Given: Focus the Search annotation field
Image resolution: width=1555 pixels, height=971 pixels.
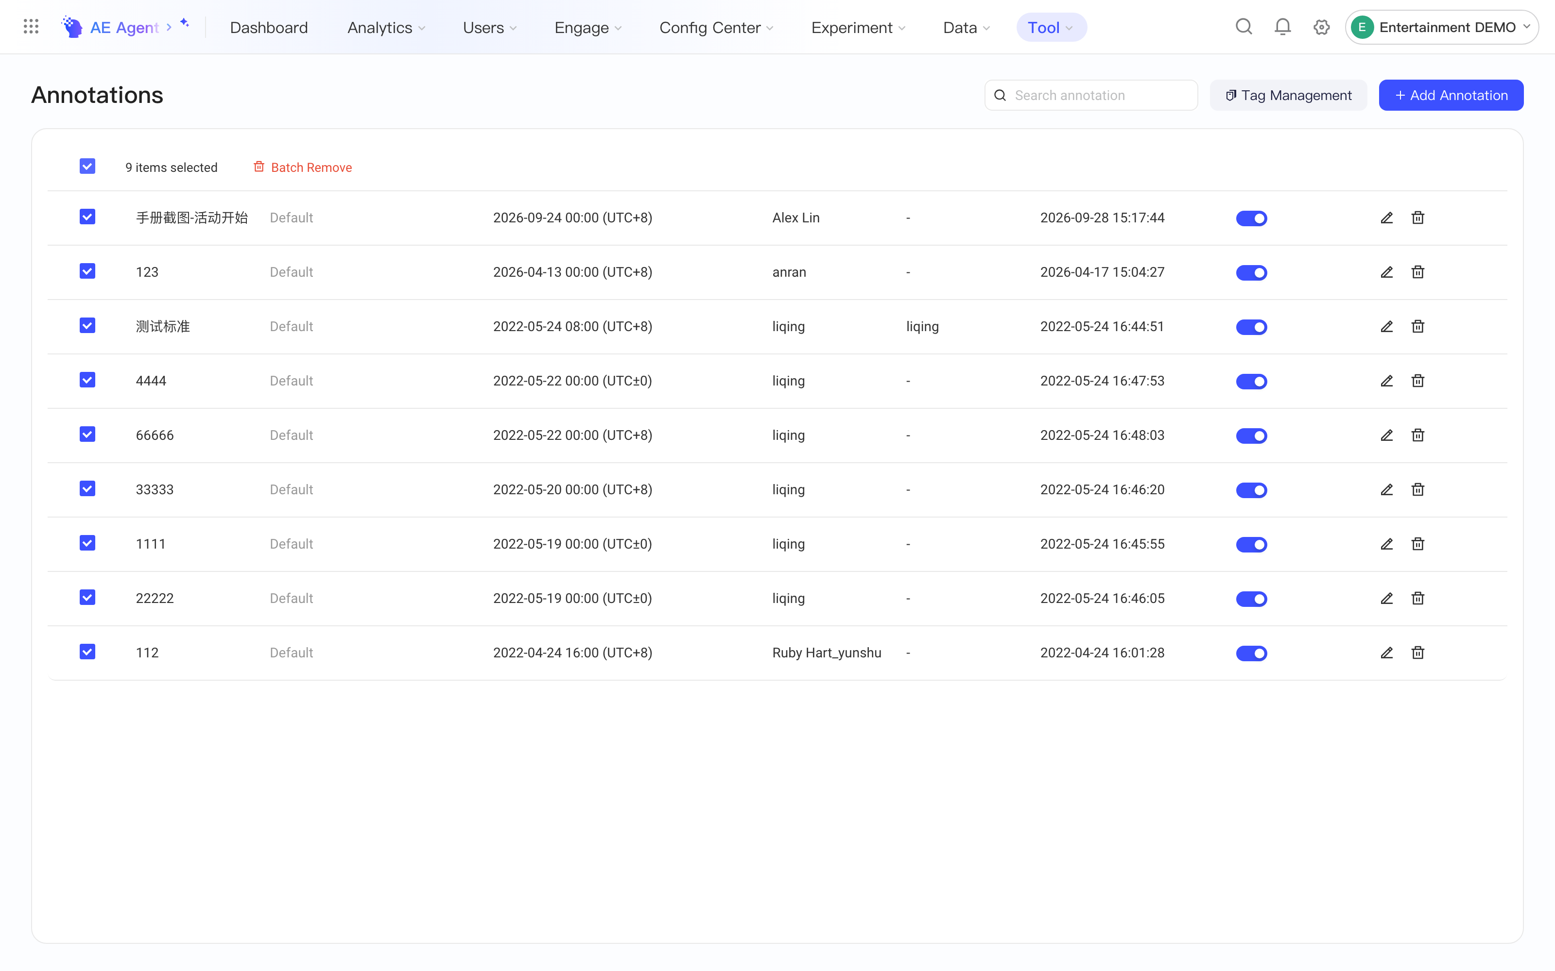Looking at the screenshot, I should tap(1090, 95).
